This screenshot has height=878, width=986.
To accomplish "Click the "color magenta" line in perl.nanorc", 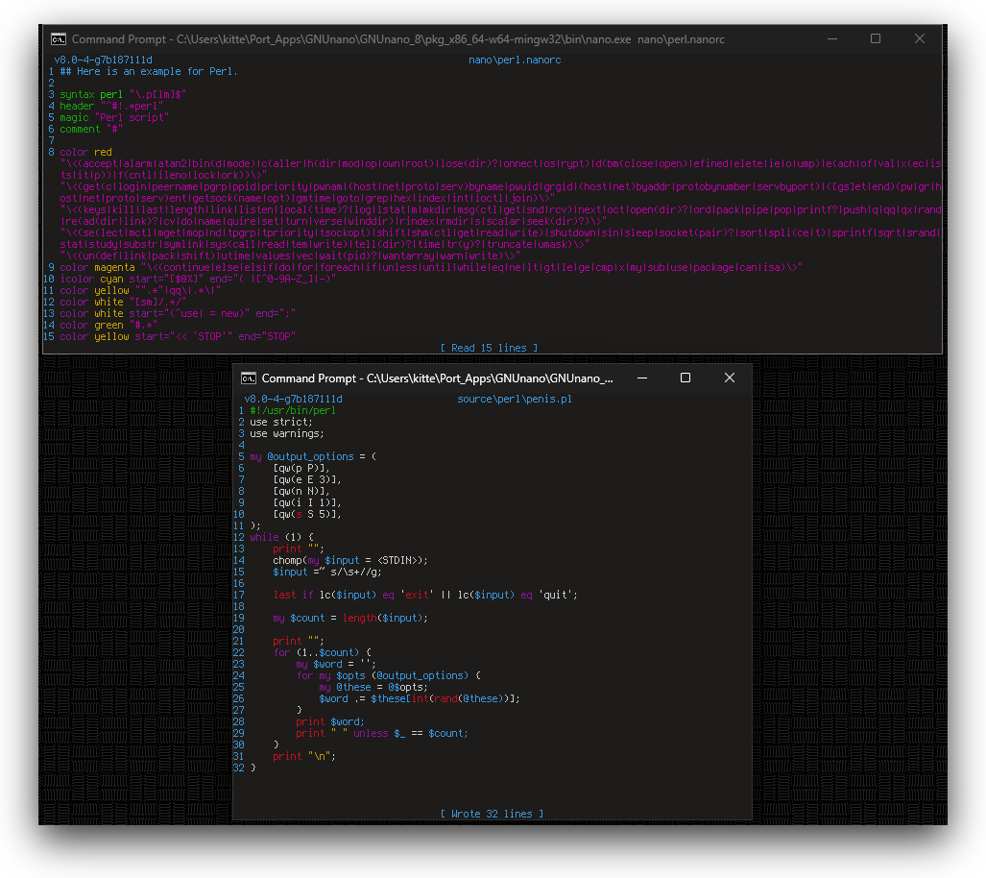I will 431,267.
